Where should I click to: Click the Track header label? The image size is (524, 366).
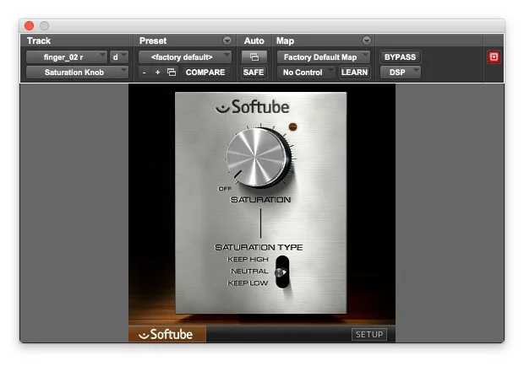pos(39,40)
